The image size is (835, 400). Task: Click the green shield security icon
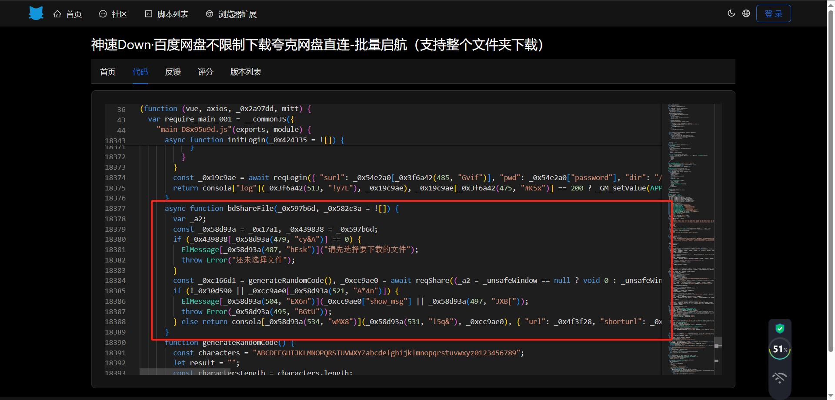780,328
